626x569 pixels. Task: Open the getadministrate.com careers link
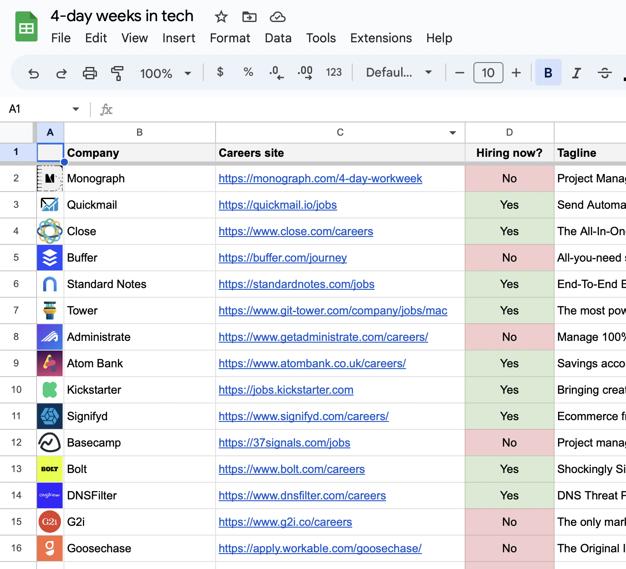coord(323,337)
